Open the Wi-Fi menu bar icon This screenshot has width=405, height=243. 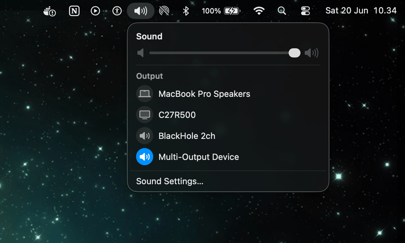pyautogui.click(x=259, y=11)
